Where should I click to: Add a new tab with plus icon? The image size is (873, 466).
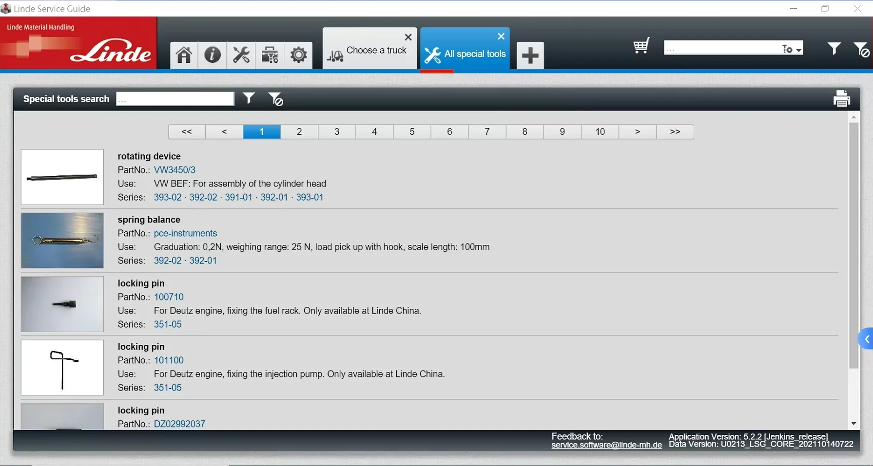pyautogui.click(x=530, y=56)
